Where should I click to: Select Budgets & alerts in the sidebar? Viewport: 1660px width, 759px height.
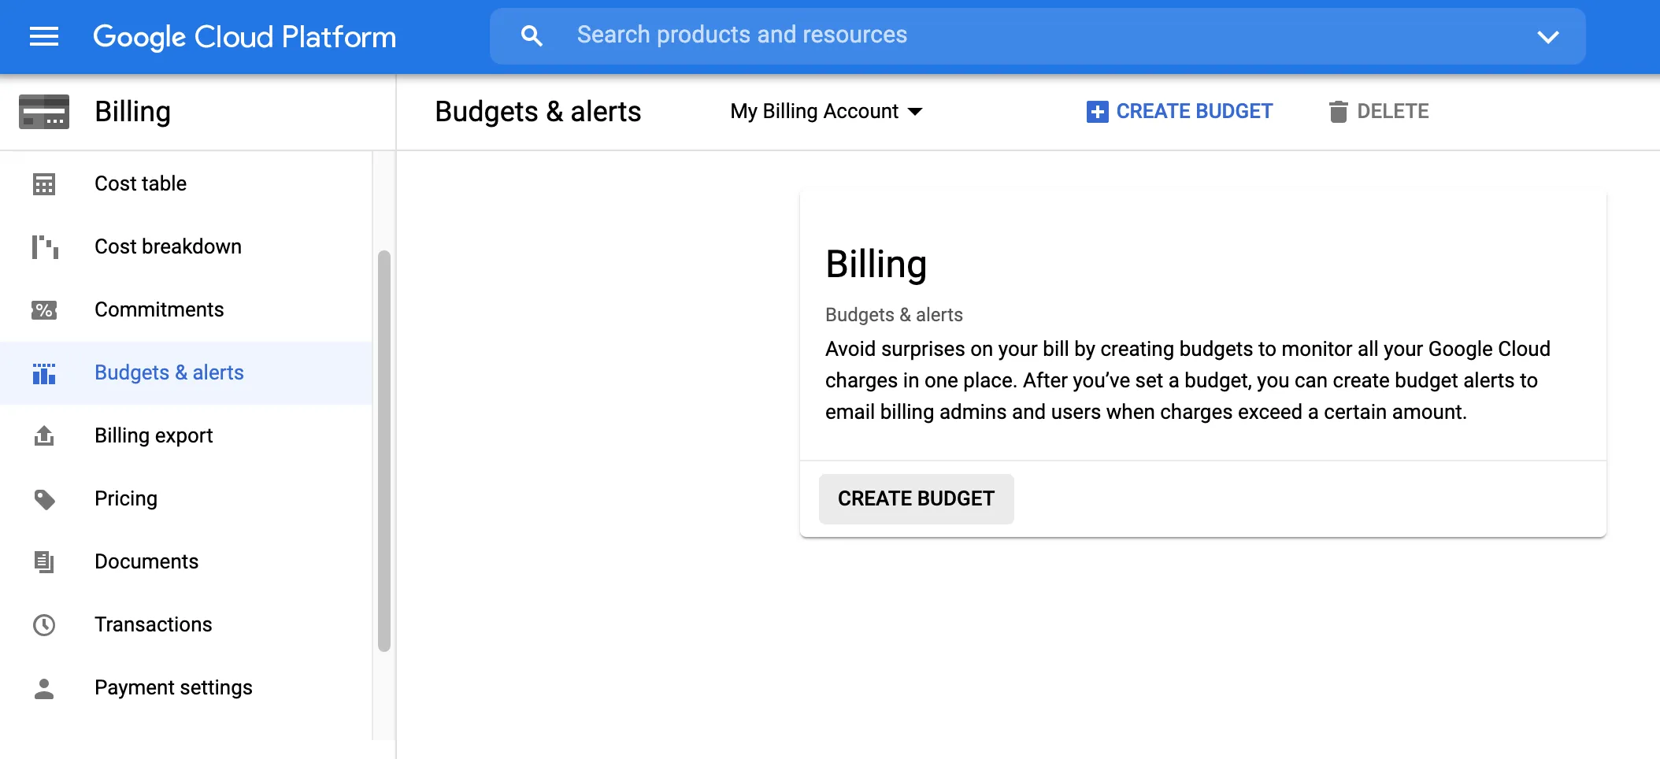coord(186,373)
